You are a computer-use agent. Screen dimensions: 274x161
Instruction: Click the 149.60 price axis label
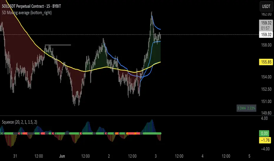pos(266,113)
